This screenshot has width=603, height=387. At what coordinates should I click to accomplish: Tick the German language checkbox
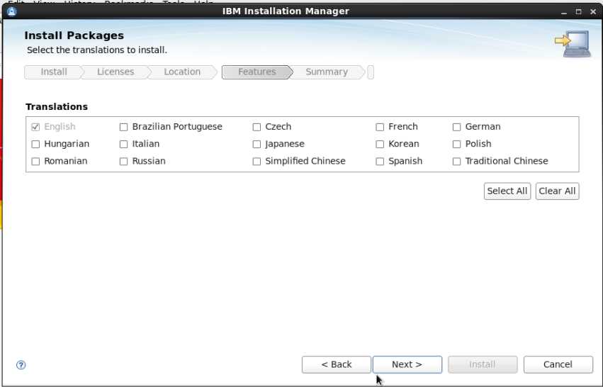click(456, 127)
